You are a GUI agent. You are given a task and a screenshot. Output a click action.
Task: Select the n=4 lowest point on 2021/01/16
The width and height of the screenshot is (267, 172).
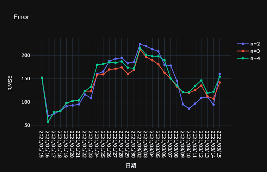(x=48, y=122)
